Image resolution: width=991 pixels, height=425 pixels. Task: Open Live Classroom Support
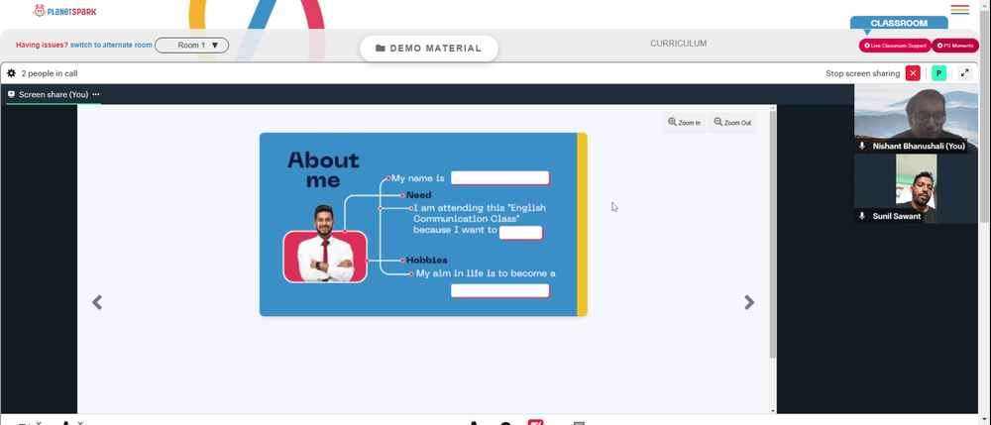tap(895, 46)
